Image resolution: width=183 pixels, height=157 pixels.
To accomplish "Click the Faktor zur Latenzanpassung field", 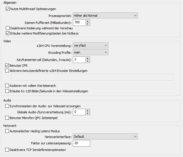I will [x=82, y=143].
